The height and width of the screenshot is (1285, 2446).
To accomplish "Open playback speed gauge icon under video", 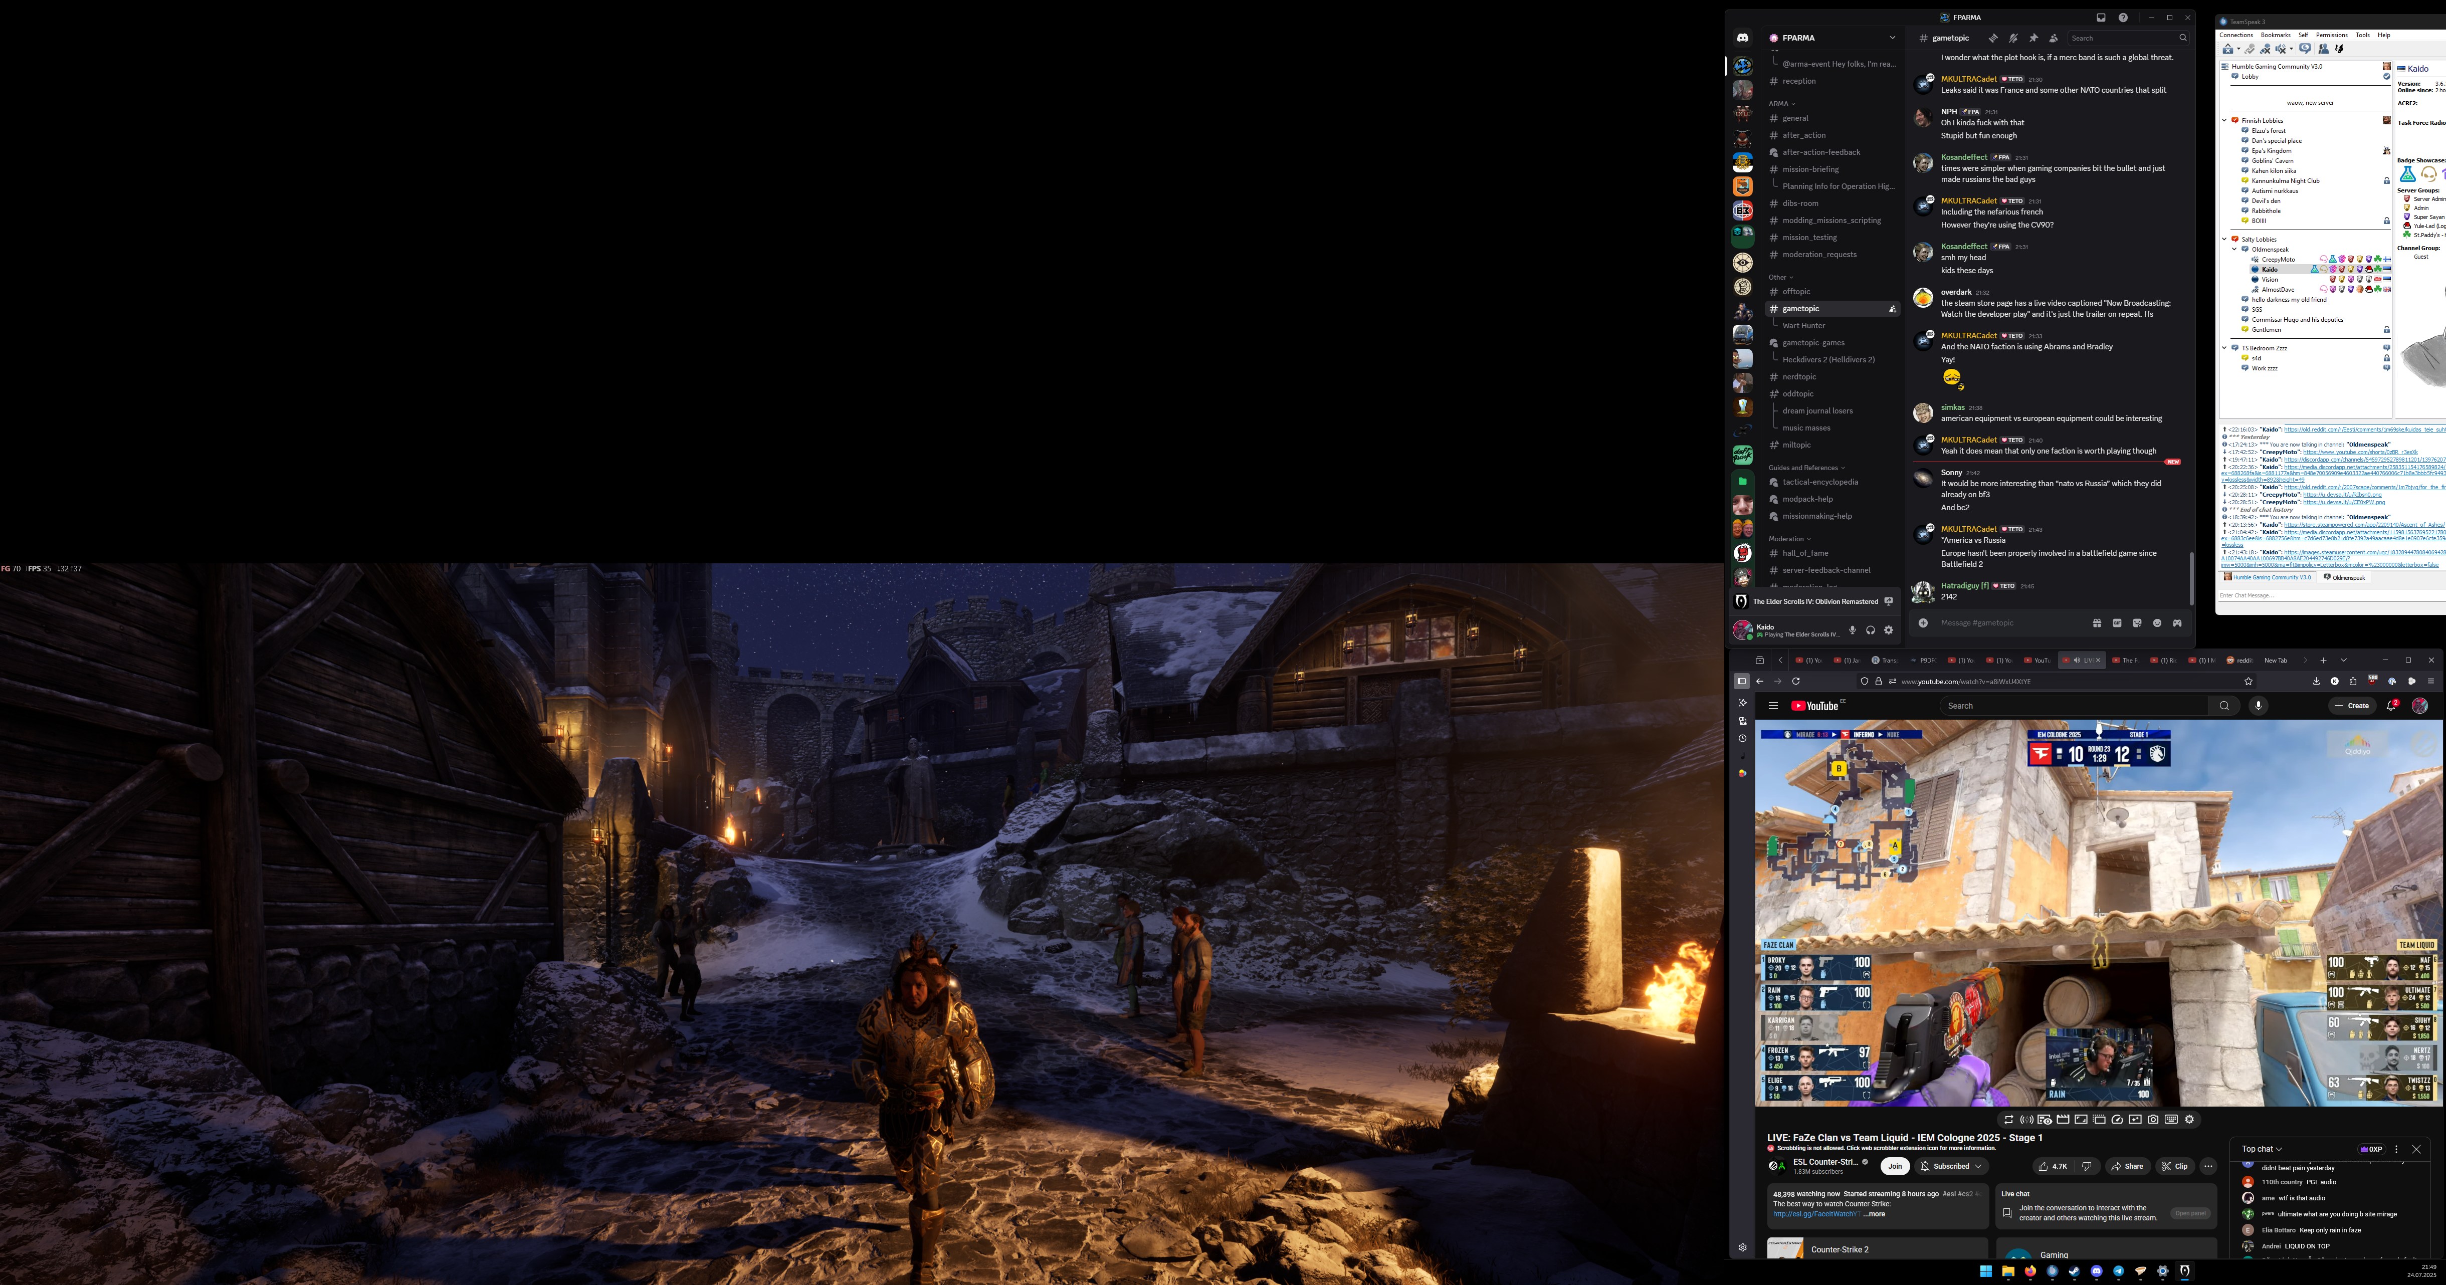I will pos(2117,1120).
